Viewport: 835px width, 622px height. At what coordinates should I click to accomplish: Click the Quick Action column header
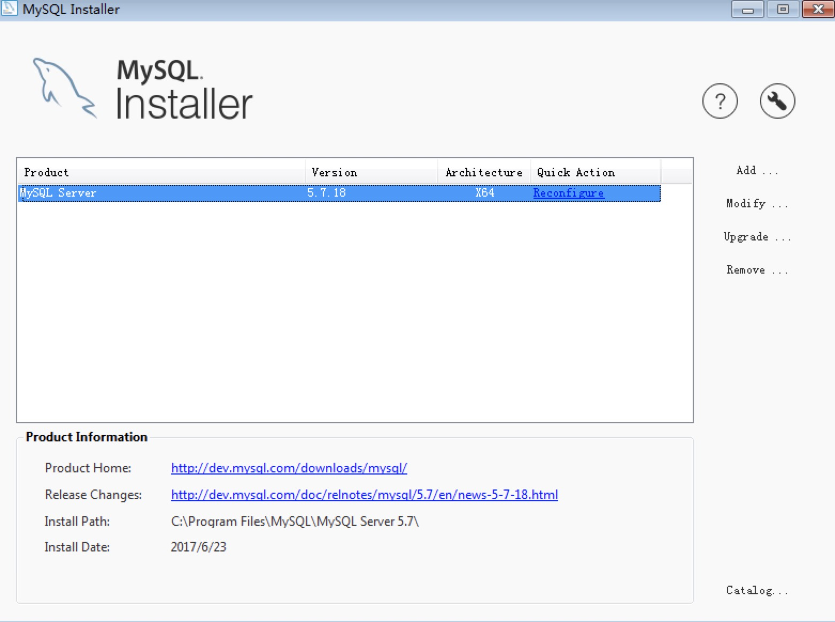596,173
